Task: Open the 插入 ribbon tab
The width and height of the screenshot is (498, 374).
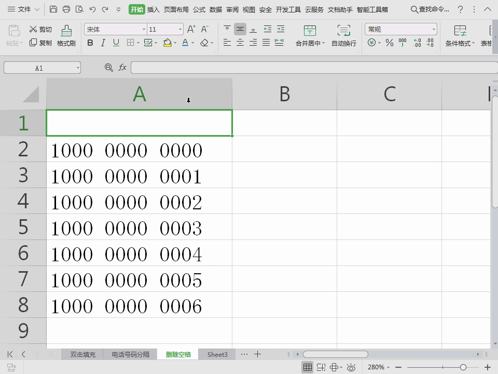Action: [153, 9]
